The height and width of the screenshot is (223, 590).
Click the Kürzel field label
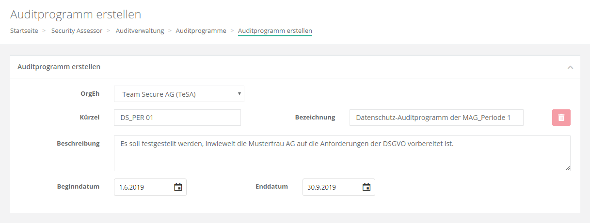(89, 117)
